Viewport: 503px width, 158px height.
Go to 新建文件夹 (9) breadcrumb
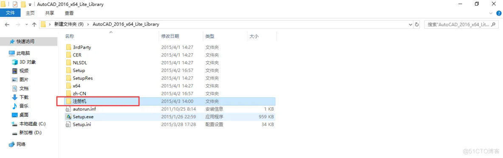[x=69, y=24]
